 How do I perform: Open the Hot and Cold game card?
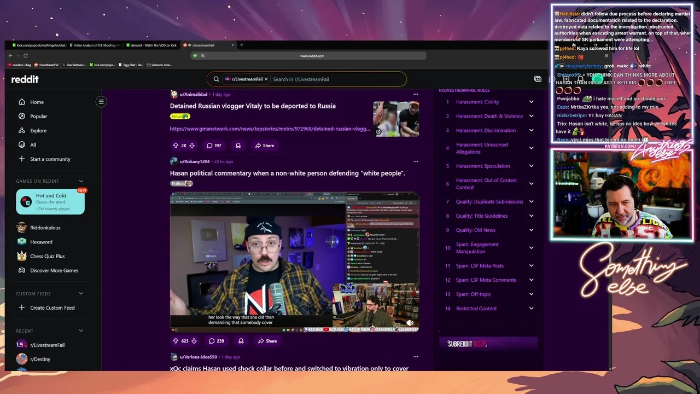(50, 201)
